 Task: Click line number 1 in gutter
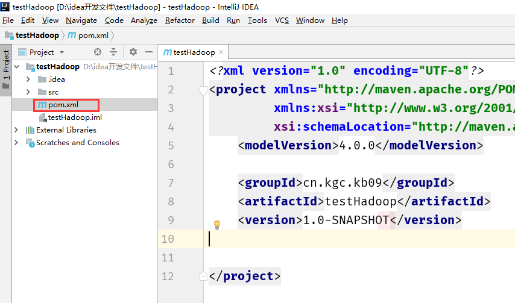point(171,71)
